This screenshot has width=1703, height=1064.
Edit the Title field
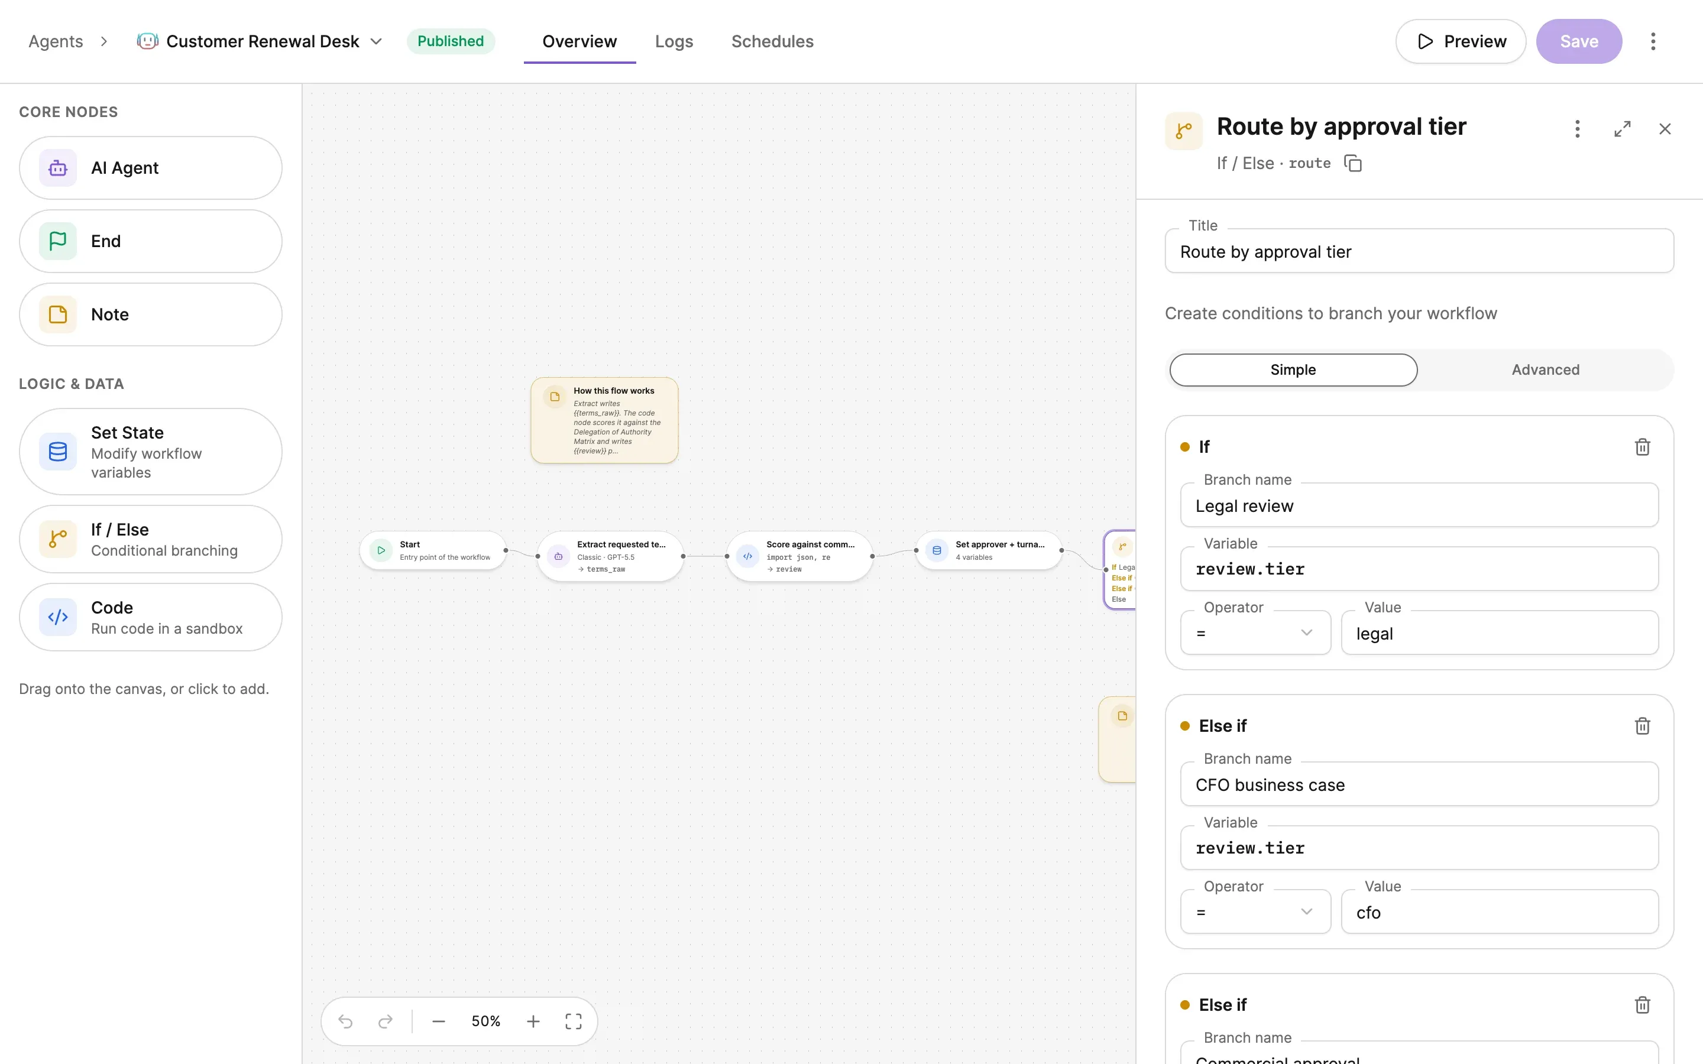point(1419,251)
